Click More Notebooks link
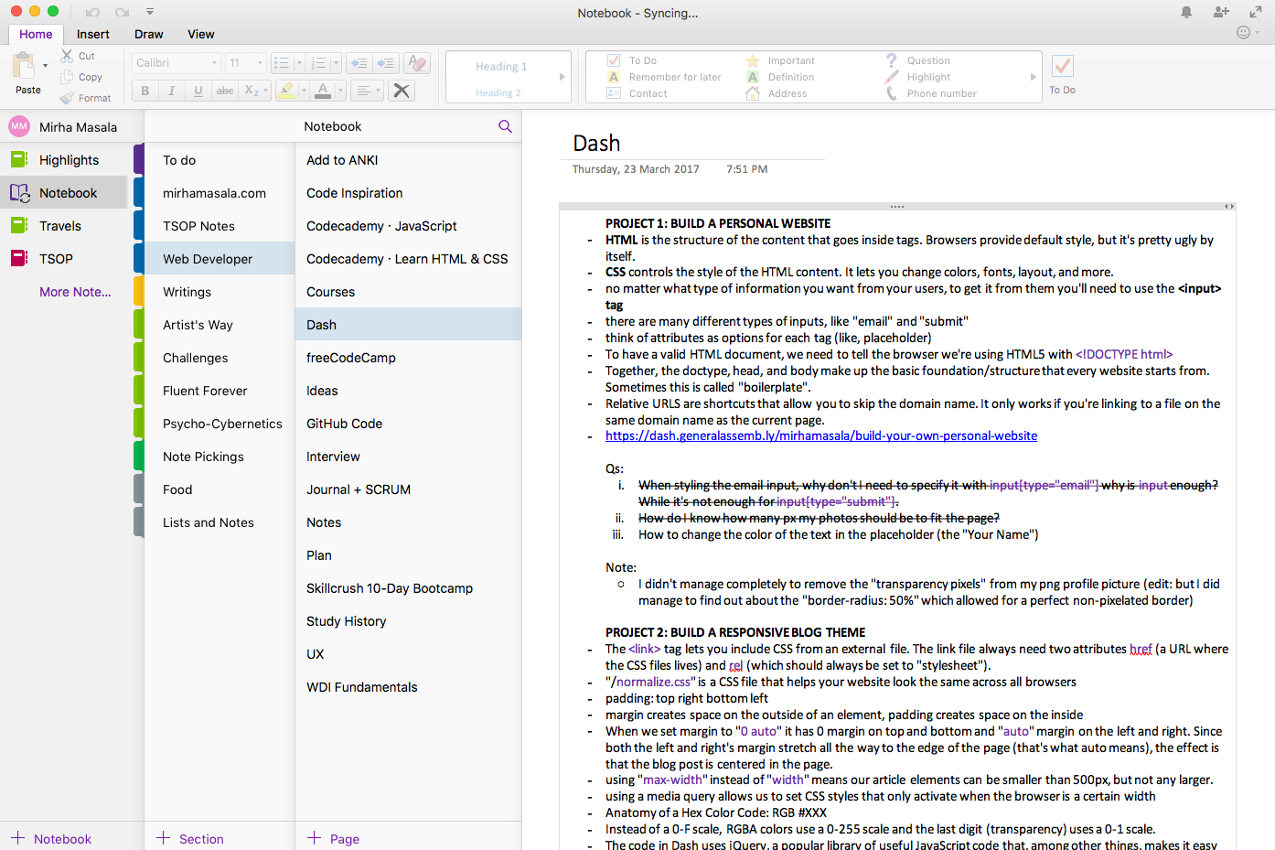1275x850 pixels. 75,292
